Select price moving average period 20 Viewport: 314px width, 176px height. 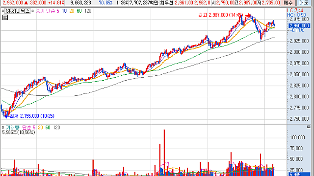click(x=72, y=11)
